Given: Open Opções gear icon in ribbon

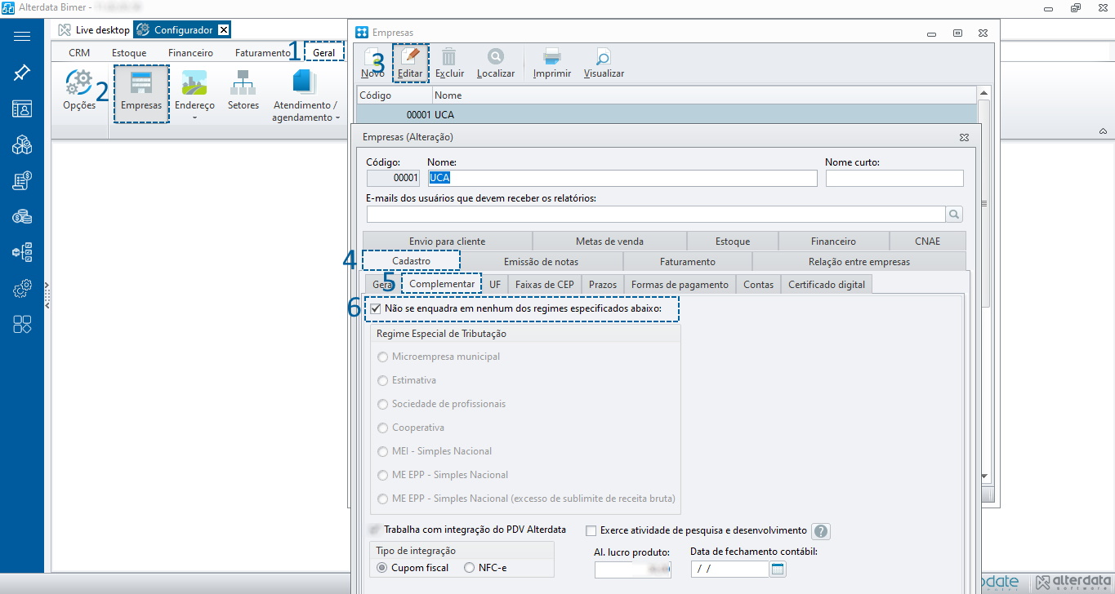Looking at the screenshot, I should tap(79, 83).
